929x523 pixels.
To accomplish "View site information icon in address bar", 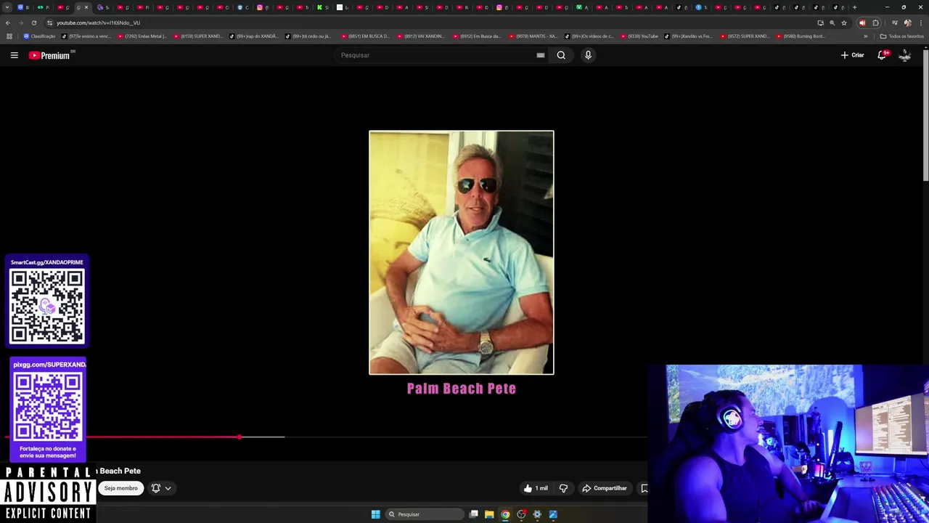I will point(49,23).
